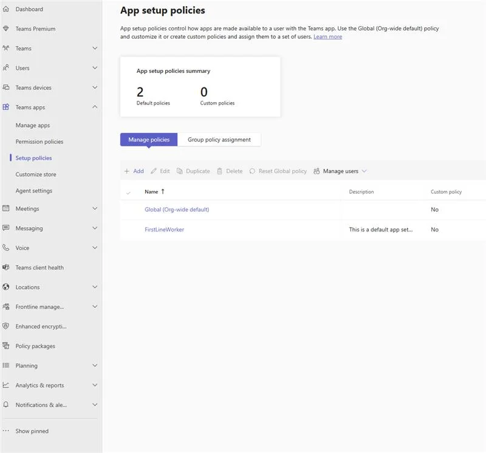This screenshot has height=453, width=486.
Task: Click the Users icon in sidebar
Action: [5, 68]
